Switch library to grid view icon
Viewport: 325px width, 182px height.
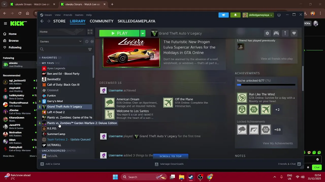point(90,32)
